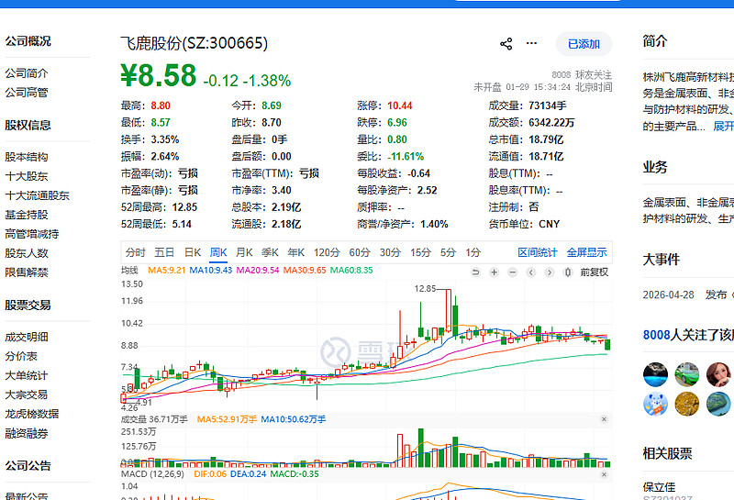The width and height of the screenshot is (734, 500).
Task: Open the green sports car follower avatar
Action: pyautogui.click(x=686, y=374)
